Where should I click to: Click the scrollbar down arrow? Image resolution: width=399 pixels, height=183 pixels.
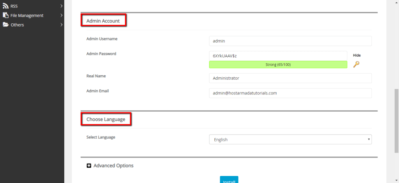pos(396,181)
